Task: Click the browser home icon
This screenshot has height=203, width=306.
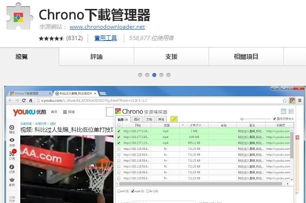Action: click(x=31, y=100)
